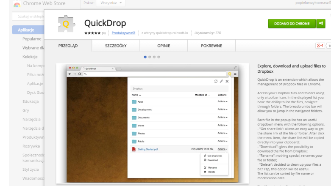Image resolution: width=331 pixels, height=186 pixels.
Task: Click the Getting Started.pdf file name
Action: point(148,149)
